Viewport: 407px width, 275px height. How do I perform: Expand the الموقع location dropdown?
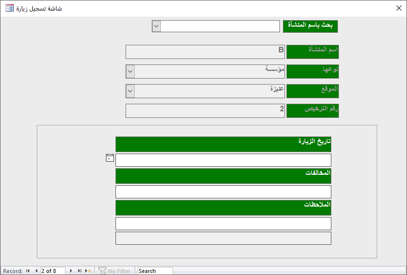(130, 91)
